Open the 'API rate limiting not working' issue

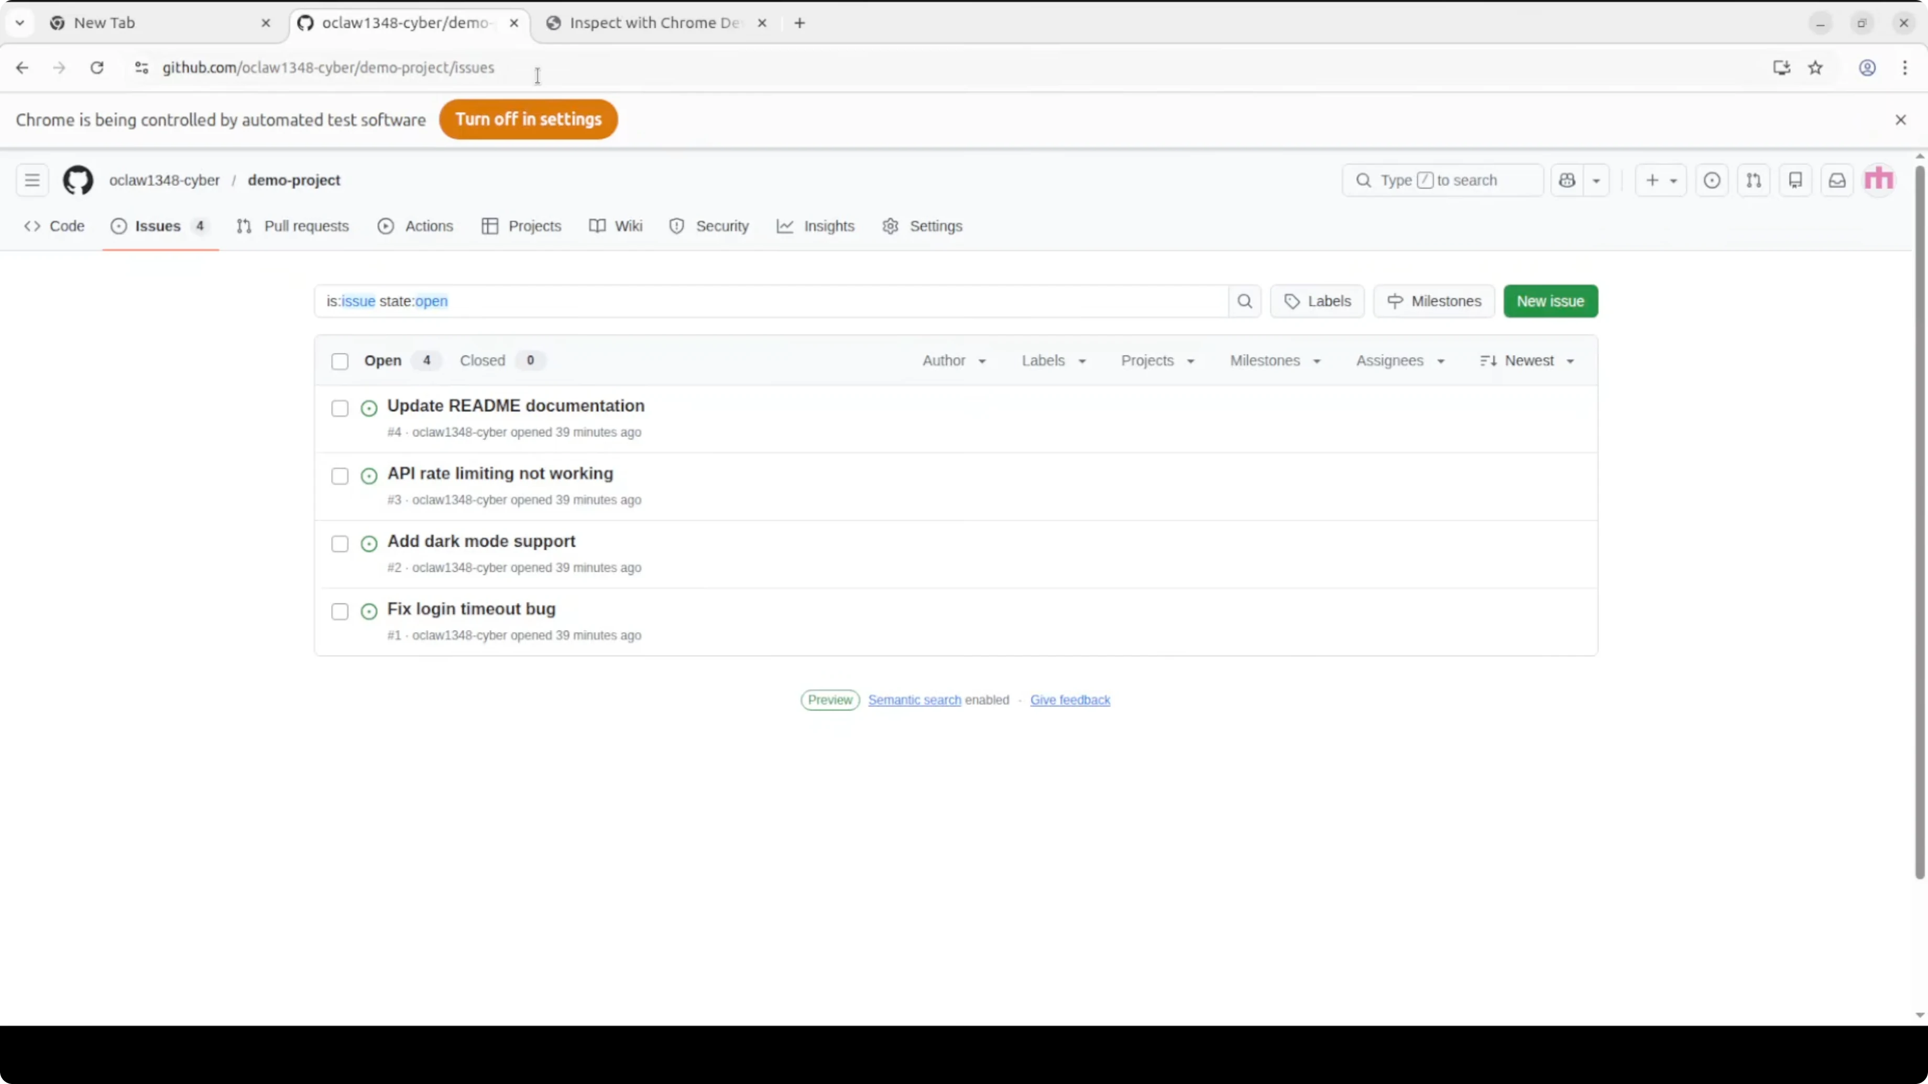(x=500, y=473)
